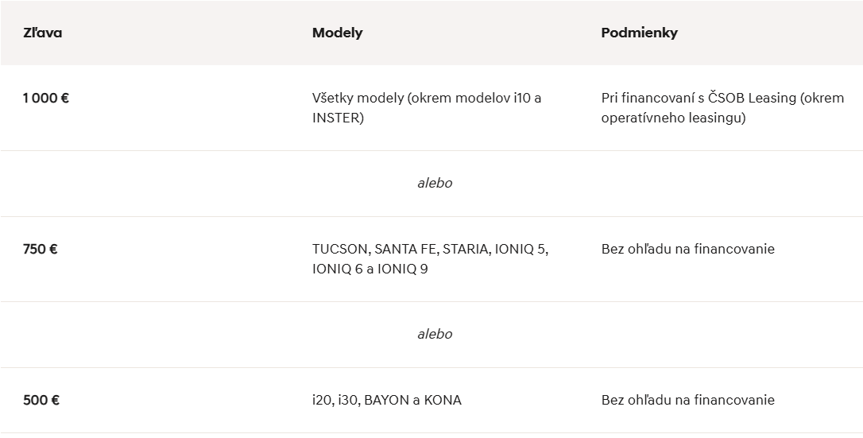Click the word INSTER in the models cell
This screenshot has width=863, height=438.
(x=338, y=118)
